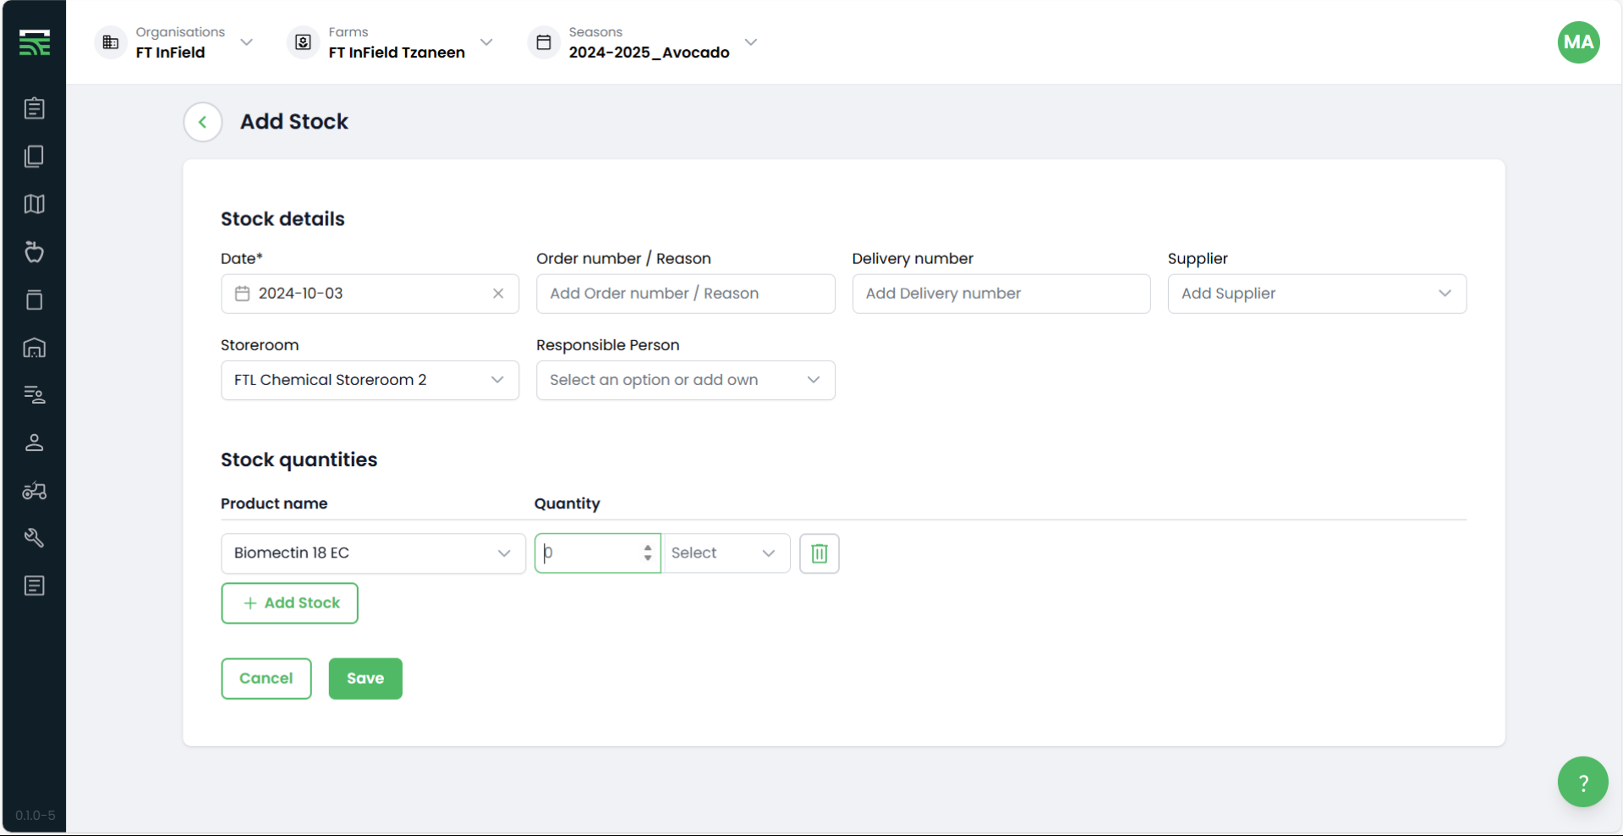
Task: Click the Save button
Action: click(365, 679)
